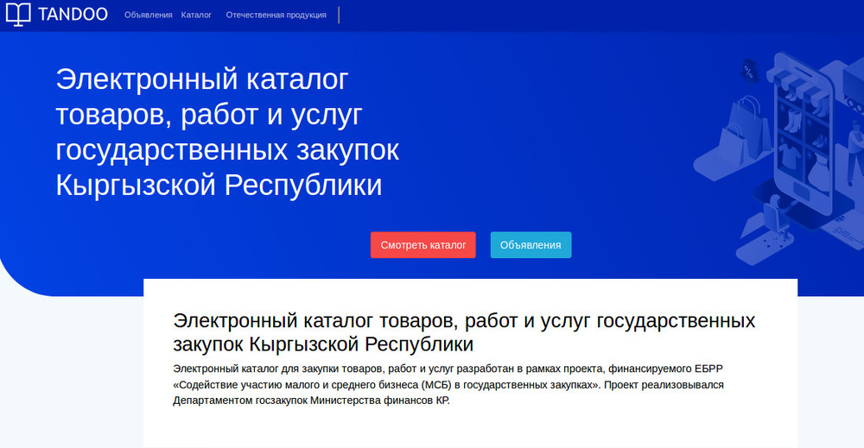Open the Объявления navigation menu item
The image size is (864, 448).
(x=148, y=16)
